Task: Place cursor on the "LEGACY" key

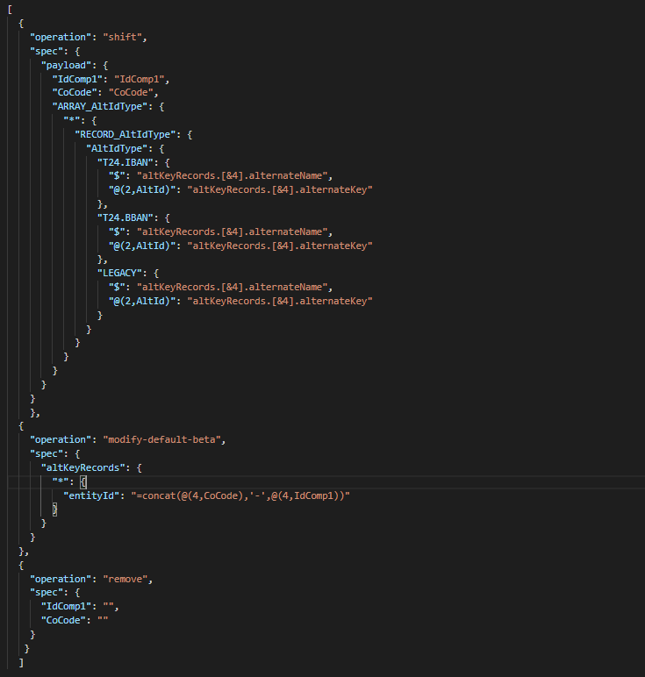Action: pyautogui.click(x=121, y=273)
